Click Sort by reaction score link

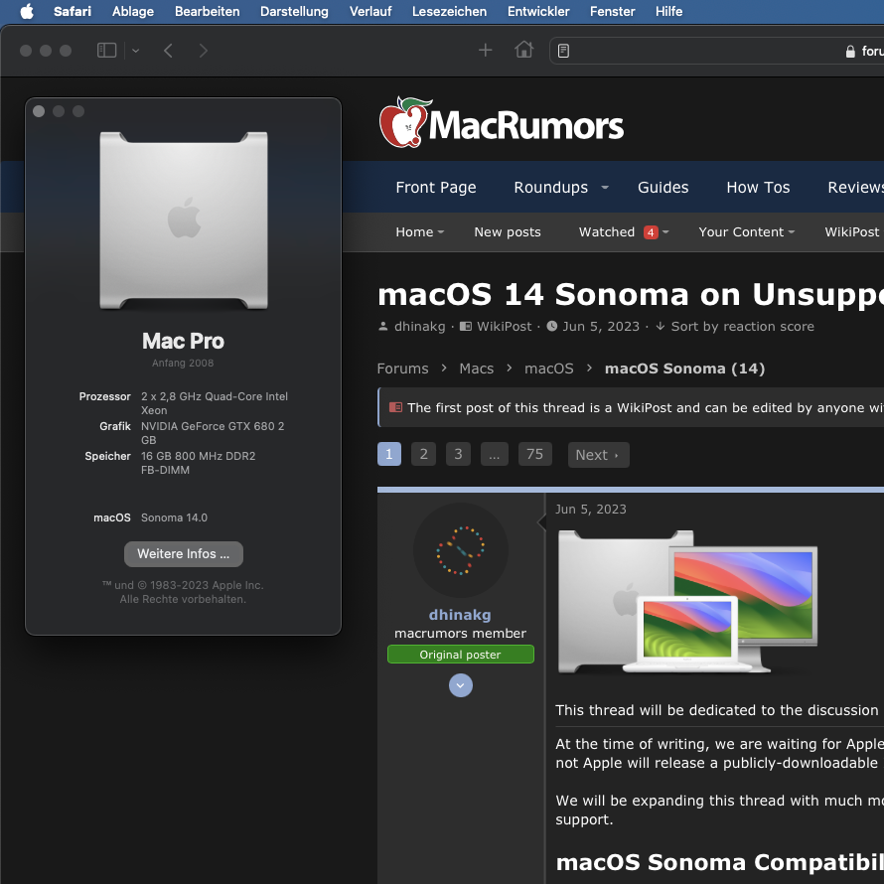(743, 327)
